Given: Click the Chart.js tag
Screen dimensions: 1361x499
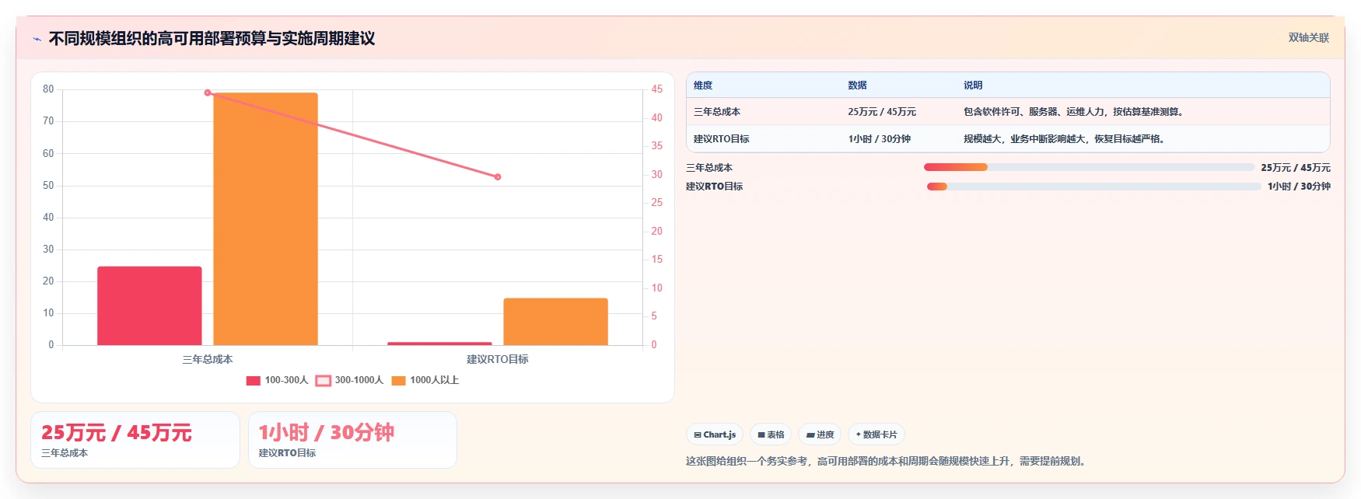Looking at the screenshot, I should click(x=715, y=434).
